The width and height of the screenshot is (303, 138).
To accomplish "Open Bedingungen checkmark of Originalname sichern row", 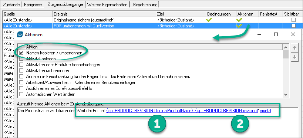I will (209, 20).
